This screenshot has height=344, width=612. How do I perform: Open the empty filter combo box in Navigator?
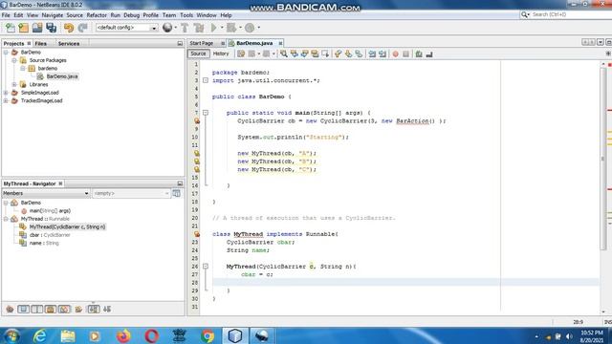(x=131, y=193)
